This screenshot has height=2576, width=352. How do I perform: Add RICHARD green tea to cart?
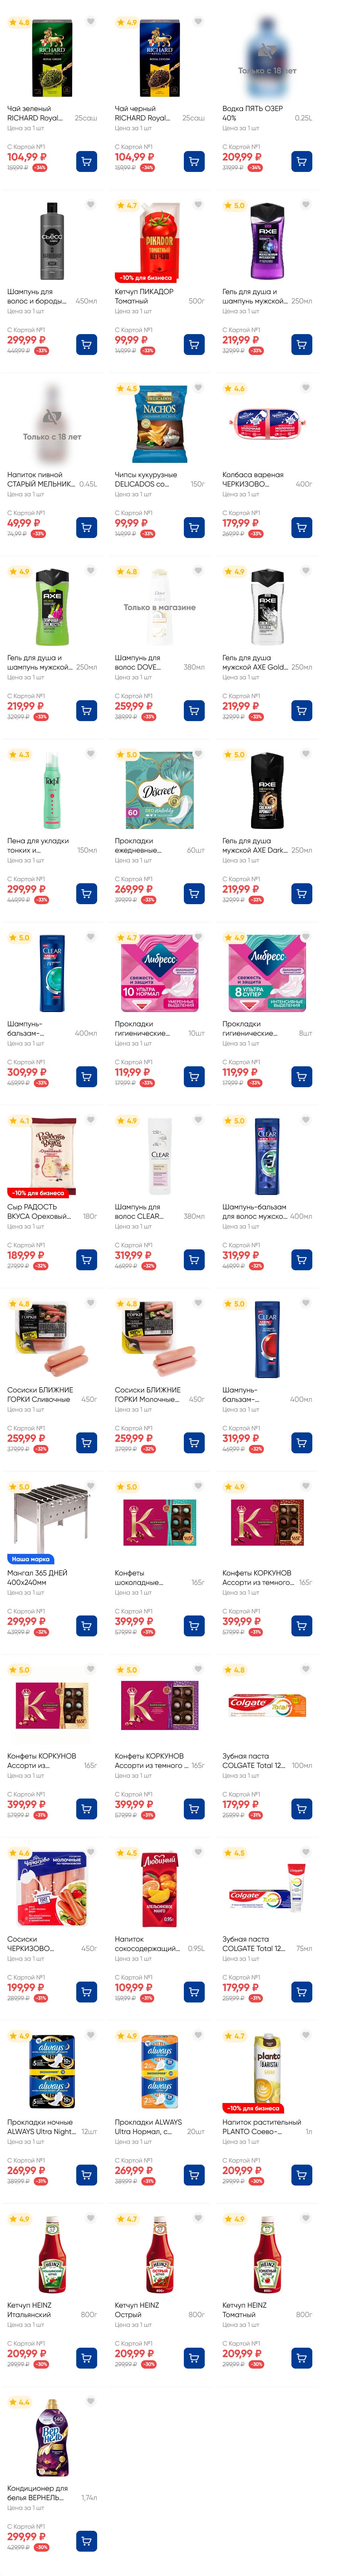pyautogui.click(x=87, y=161)
